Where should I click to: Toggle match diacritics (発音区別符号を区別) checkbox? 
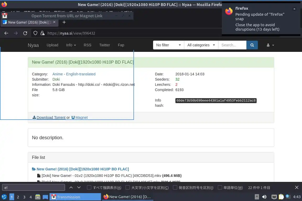pos(175,188)
